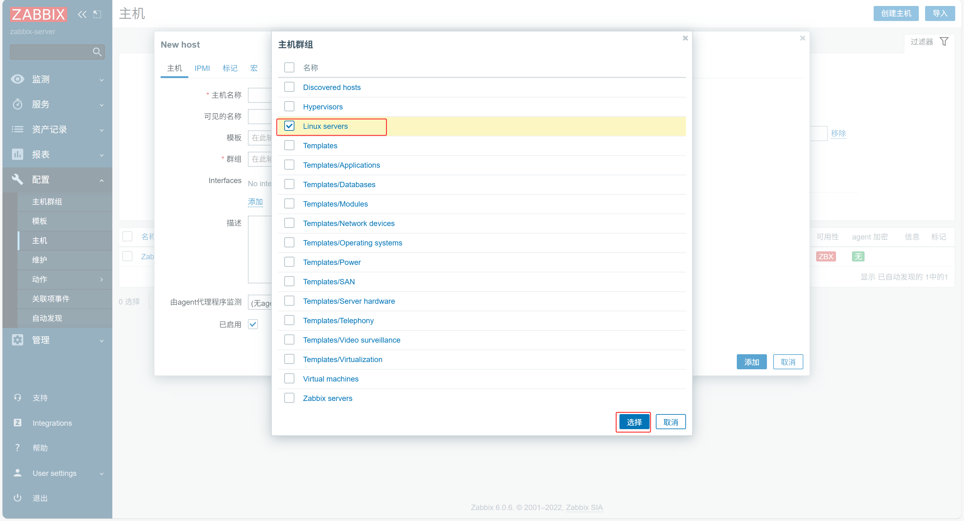Image resolution: width=964 pixels, height=521 pixels.
Task: Click the filter funnel icon
Action: point(944,41)
